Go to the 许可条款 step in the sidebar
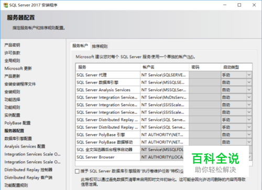262x190 pixels. 12,53
